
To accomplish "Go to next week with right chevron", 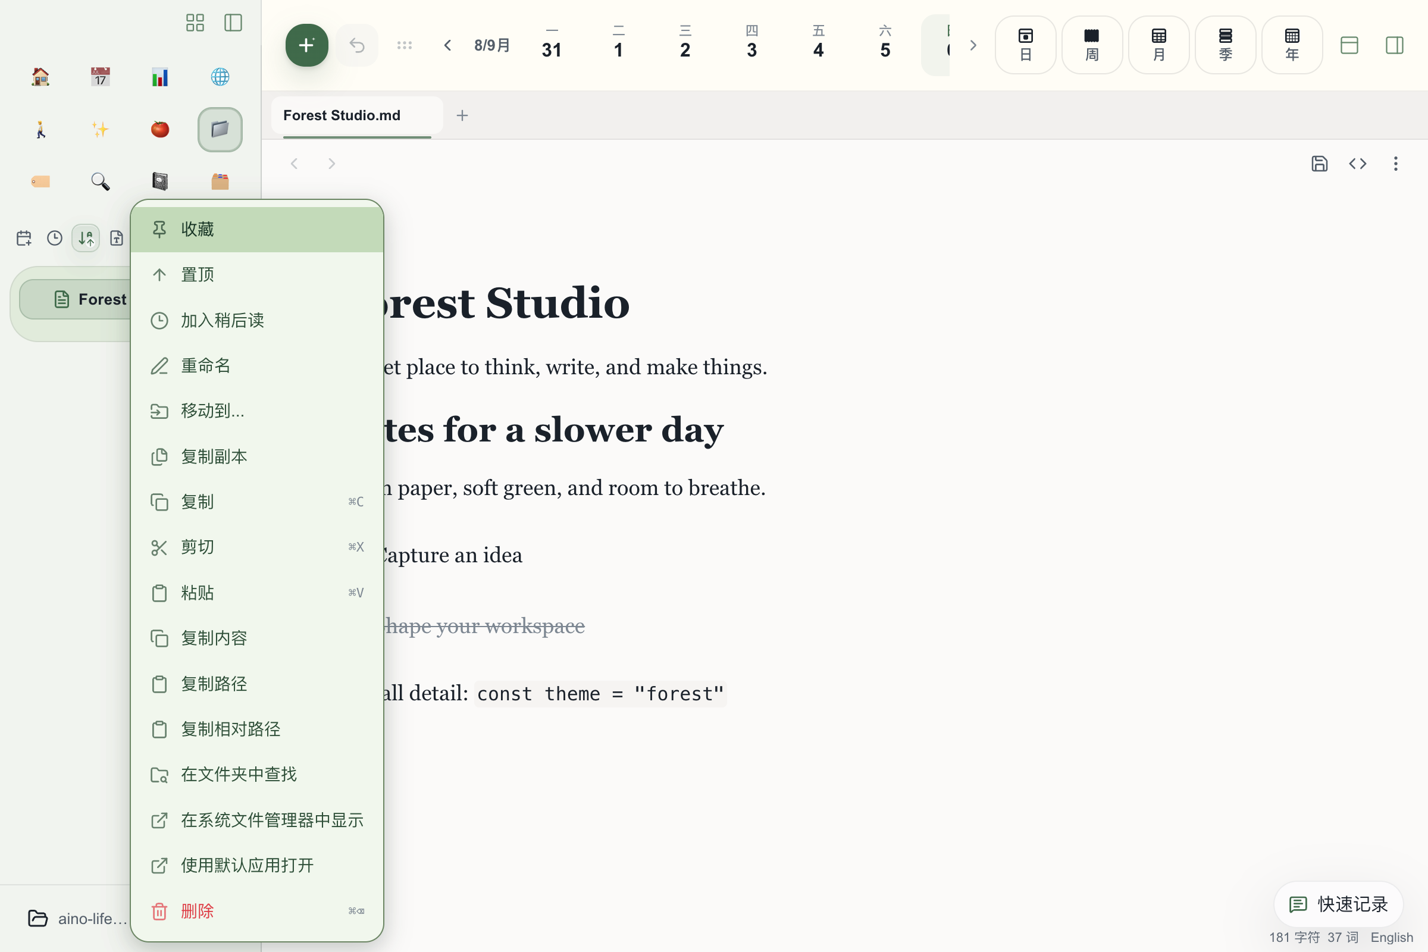I will (973, 45).
